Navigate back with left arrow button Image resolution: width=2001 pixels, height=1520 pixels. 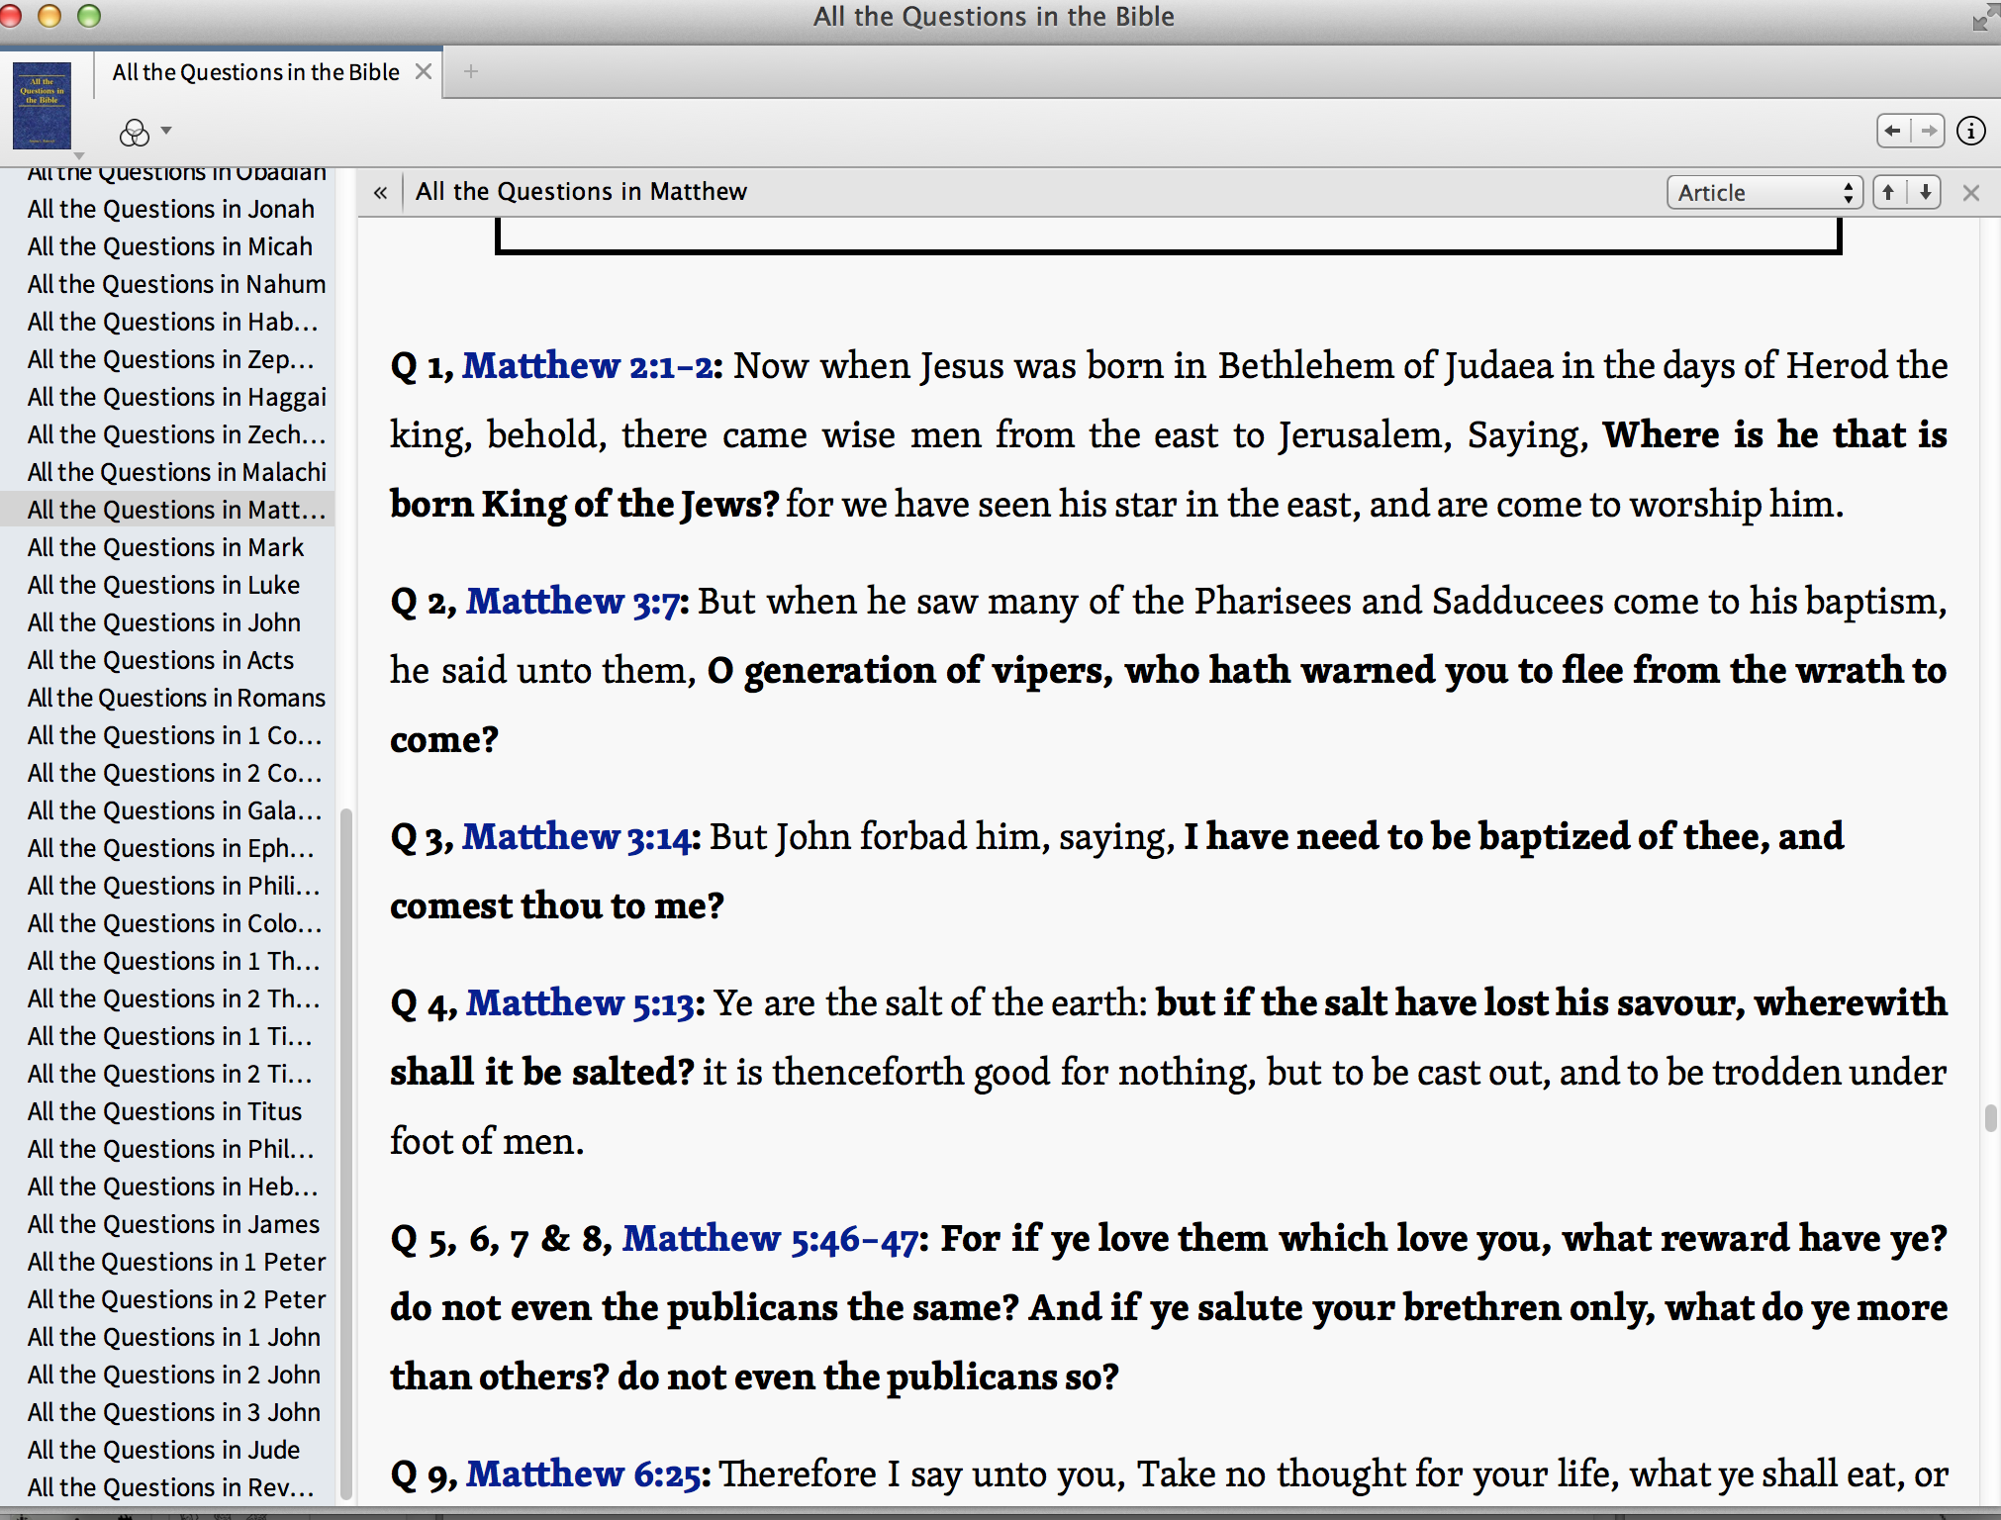pos(1893,131)
